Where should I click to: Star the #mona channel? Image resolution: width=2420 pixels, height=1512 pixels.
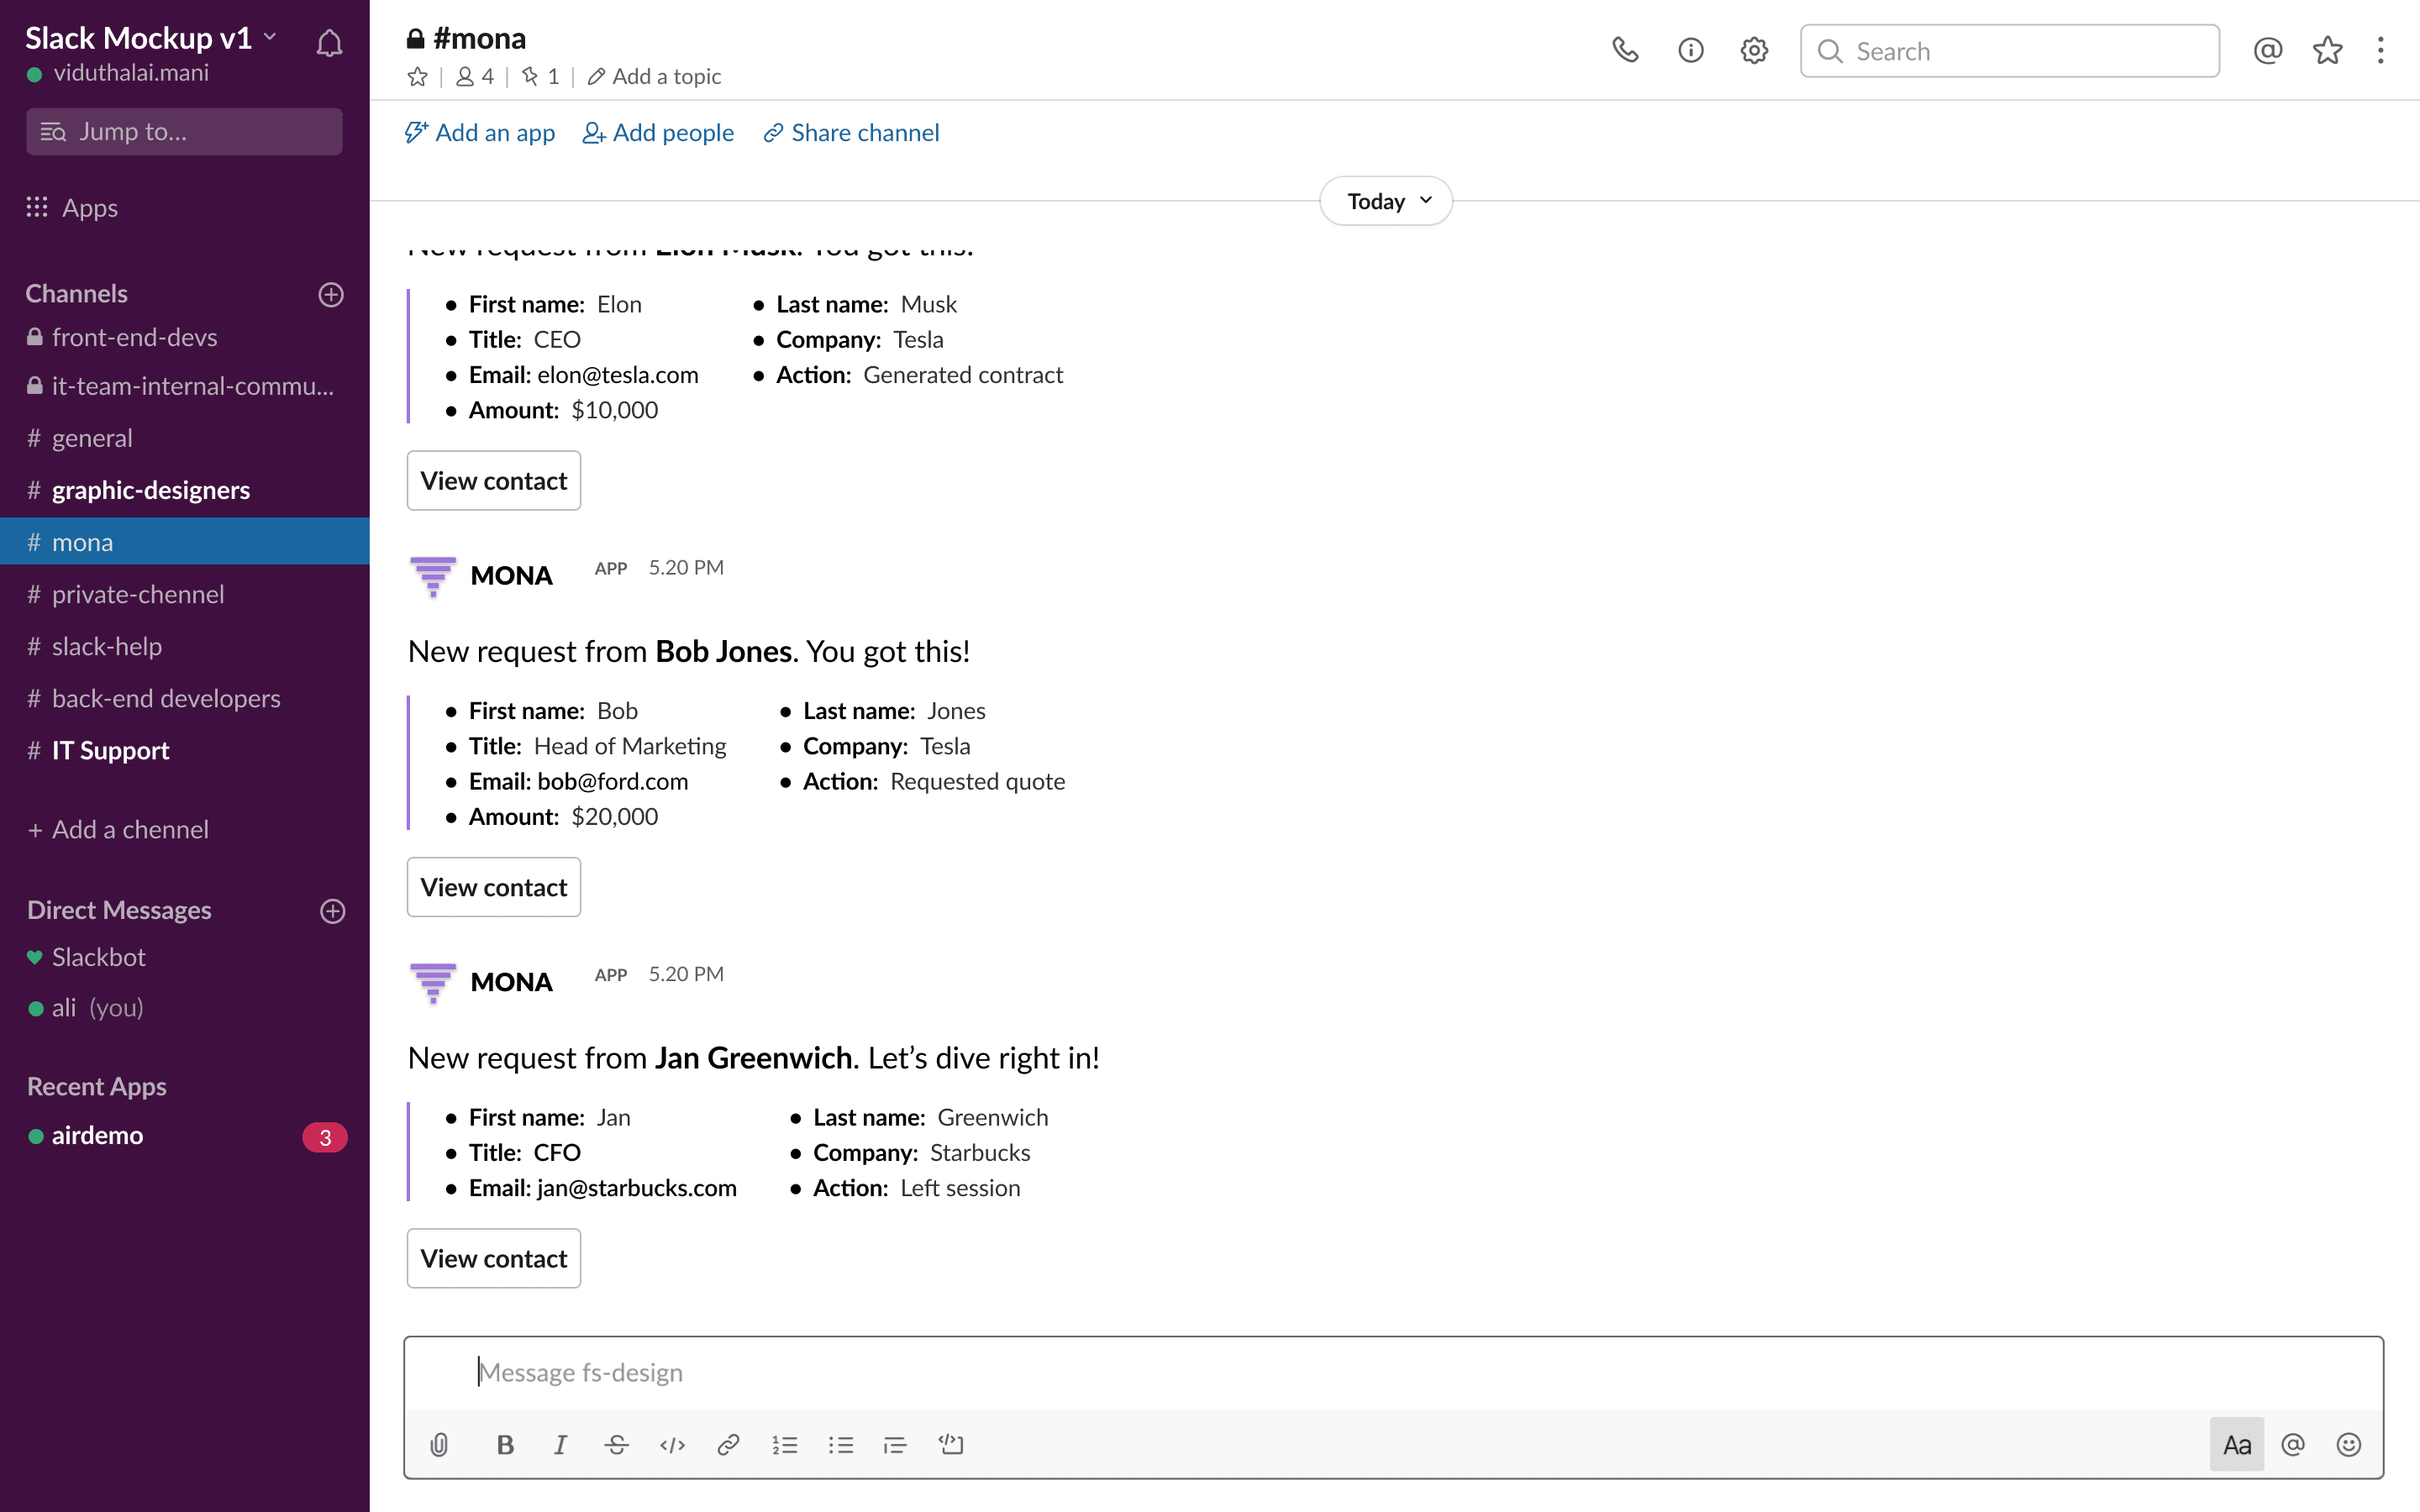click(417, 76)
